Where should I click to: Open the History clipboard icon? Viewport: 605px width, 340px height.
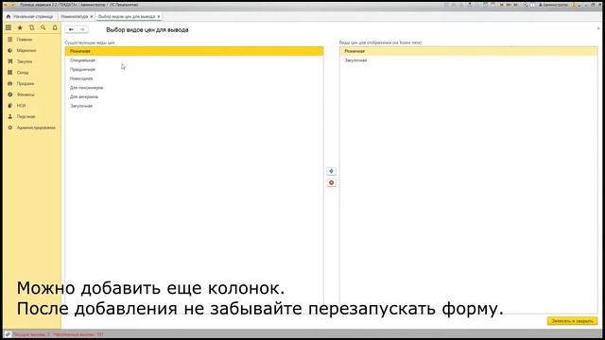pyautogui.click(x=31, y=27)
